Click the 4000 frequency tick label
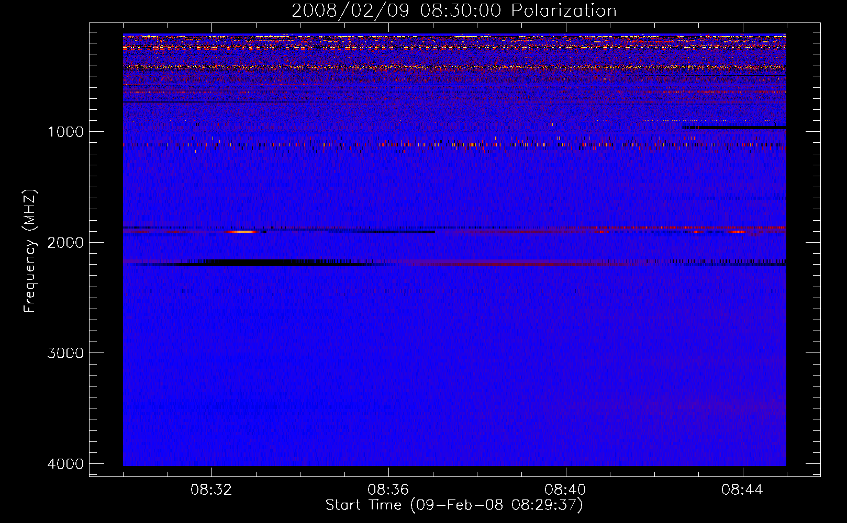Screen dimensions: 847x523 (x=65, y=464)
